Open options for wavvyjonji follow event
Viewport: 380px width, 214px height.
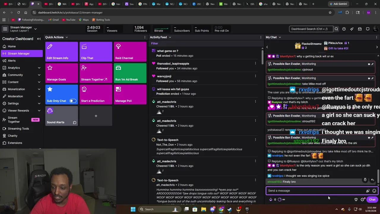point(255,76)
